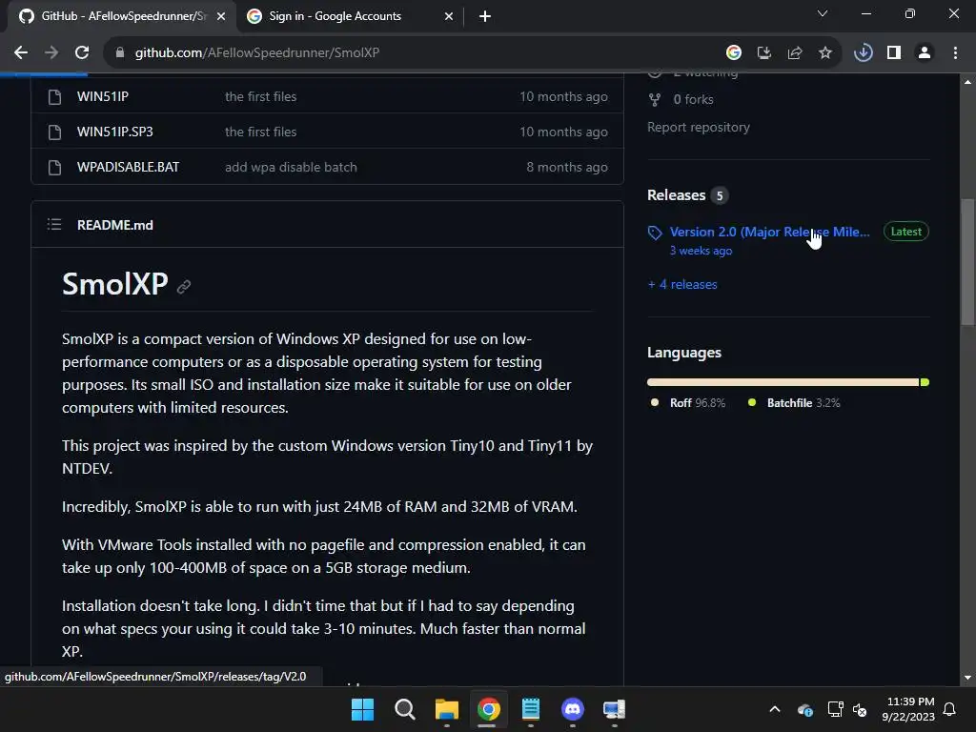
Task: Open Version 2.0 Major Release link
Action: [x=770, y=232]
